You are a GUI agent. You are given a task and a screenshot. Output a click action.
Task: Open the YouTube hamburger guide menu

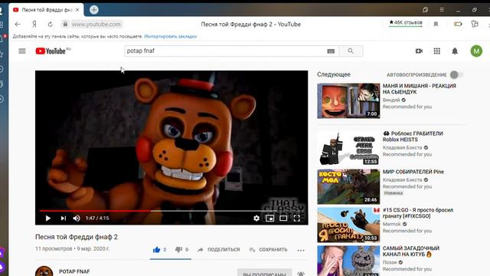pos(22,51)
